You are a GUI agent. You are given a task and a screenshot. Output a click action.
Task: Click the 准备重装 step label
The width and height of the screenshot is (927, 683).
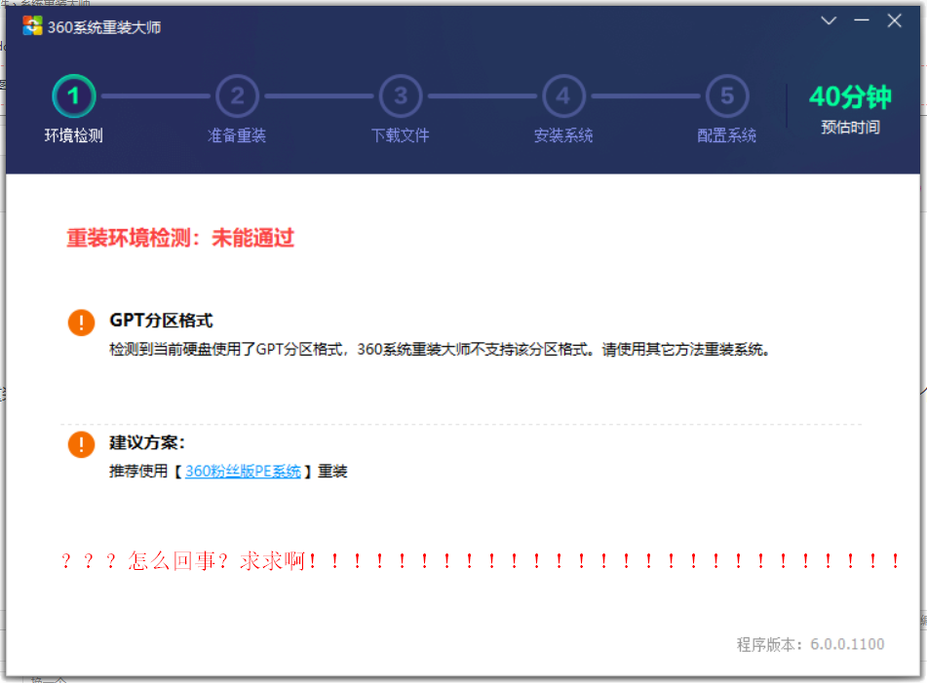[237, 135]
